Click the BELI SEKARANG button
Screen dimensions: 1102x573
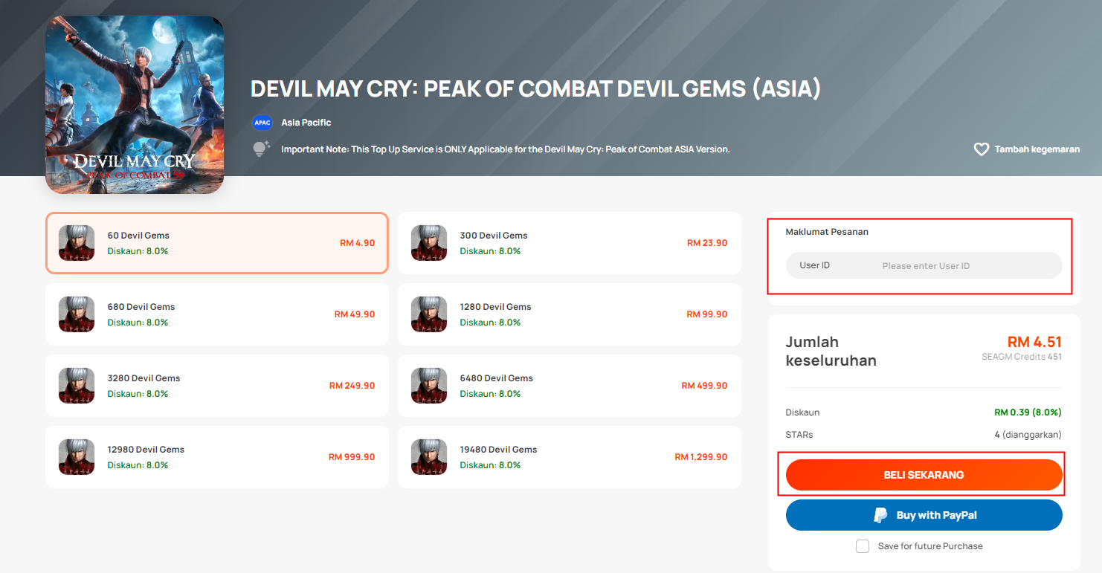(x=924, y=475)
